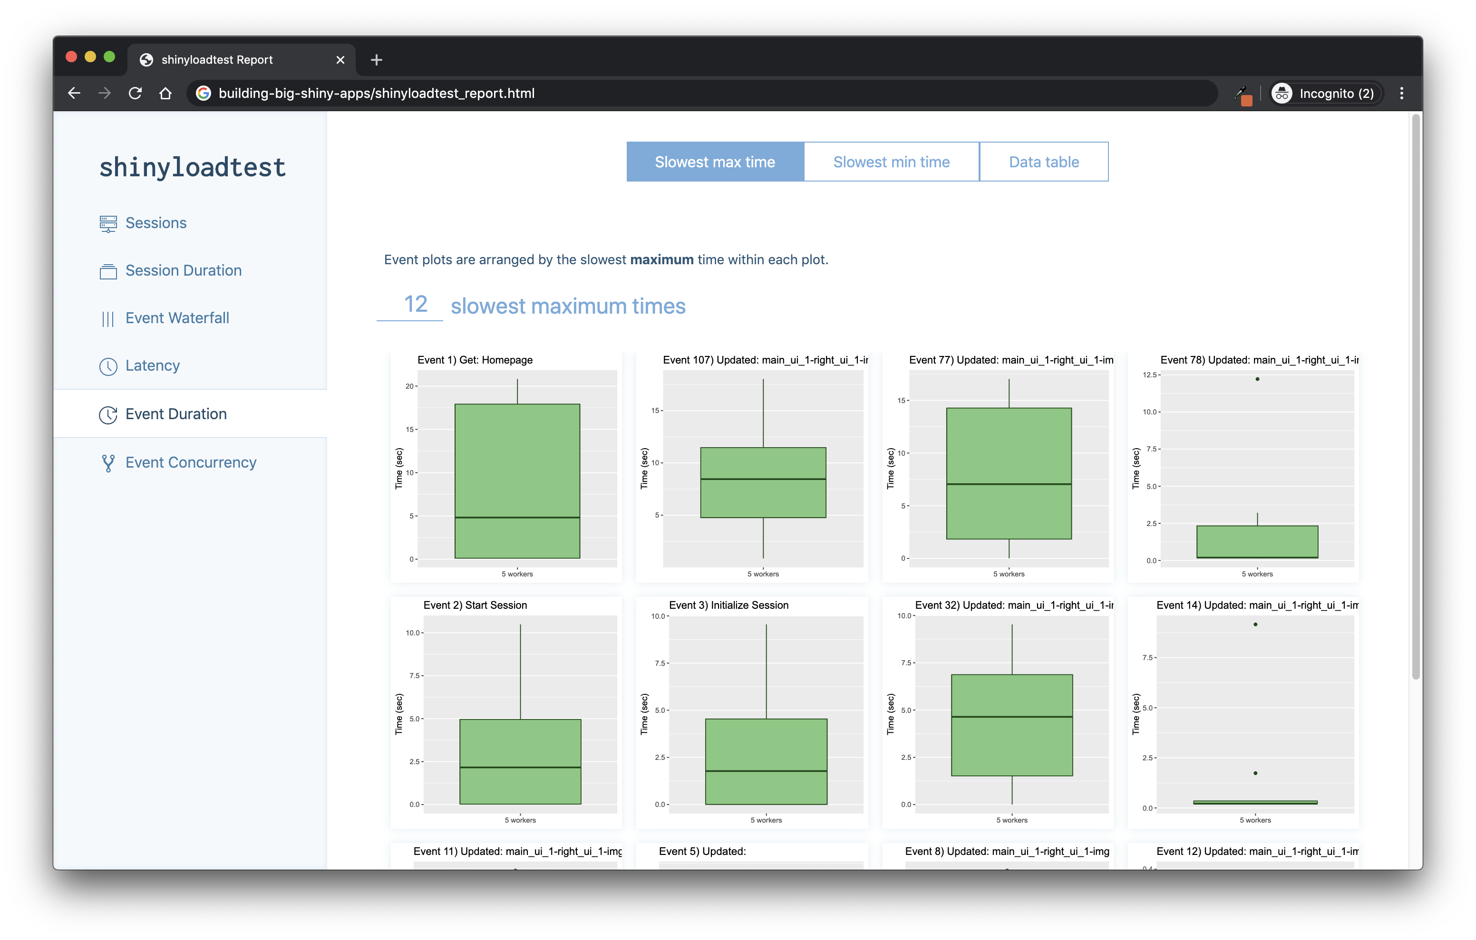Click the Incognito (2) profile badge
1476x940 pixels.
tap(1326, 93)
